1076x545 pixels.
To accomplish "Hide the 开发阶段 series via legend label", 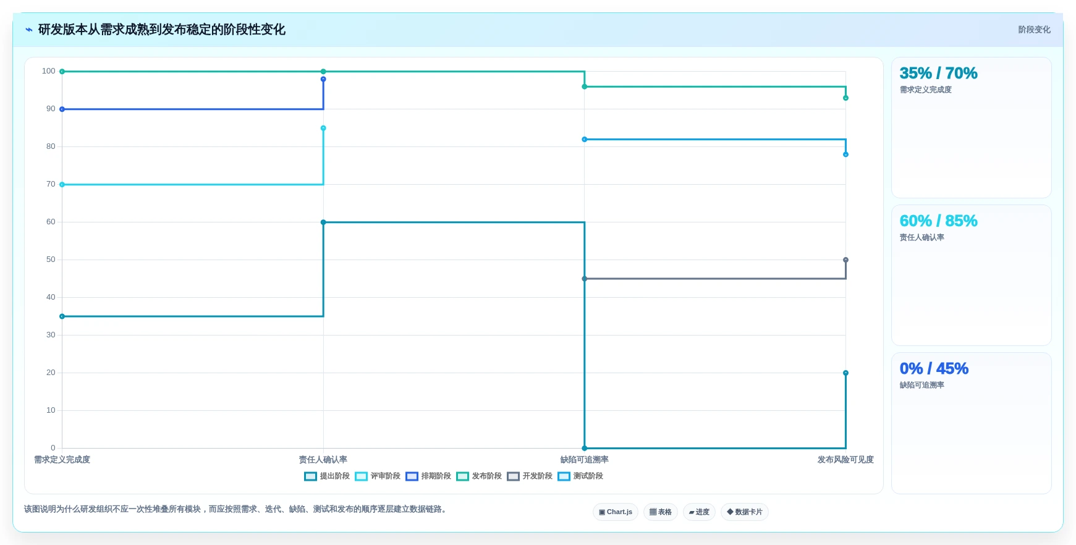I will pyautogui.click(x=538, y=476).
